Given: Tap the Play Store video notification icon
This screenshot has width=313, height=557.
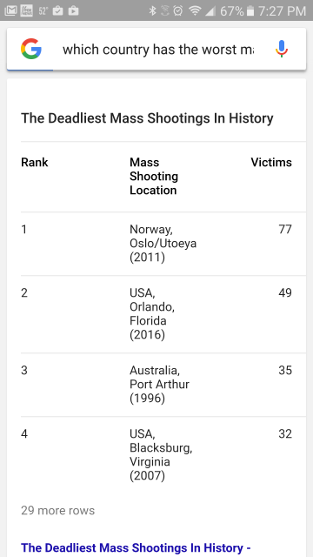Looking at the screenshot, I should coord(73,10).
